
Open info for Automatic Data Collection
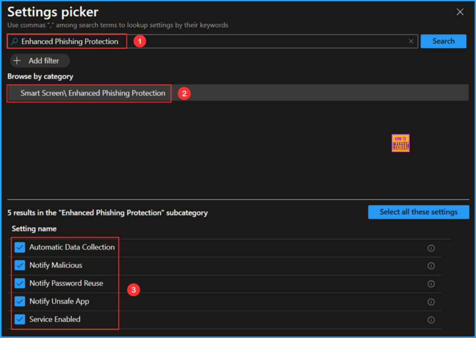(431, 248)
